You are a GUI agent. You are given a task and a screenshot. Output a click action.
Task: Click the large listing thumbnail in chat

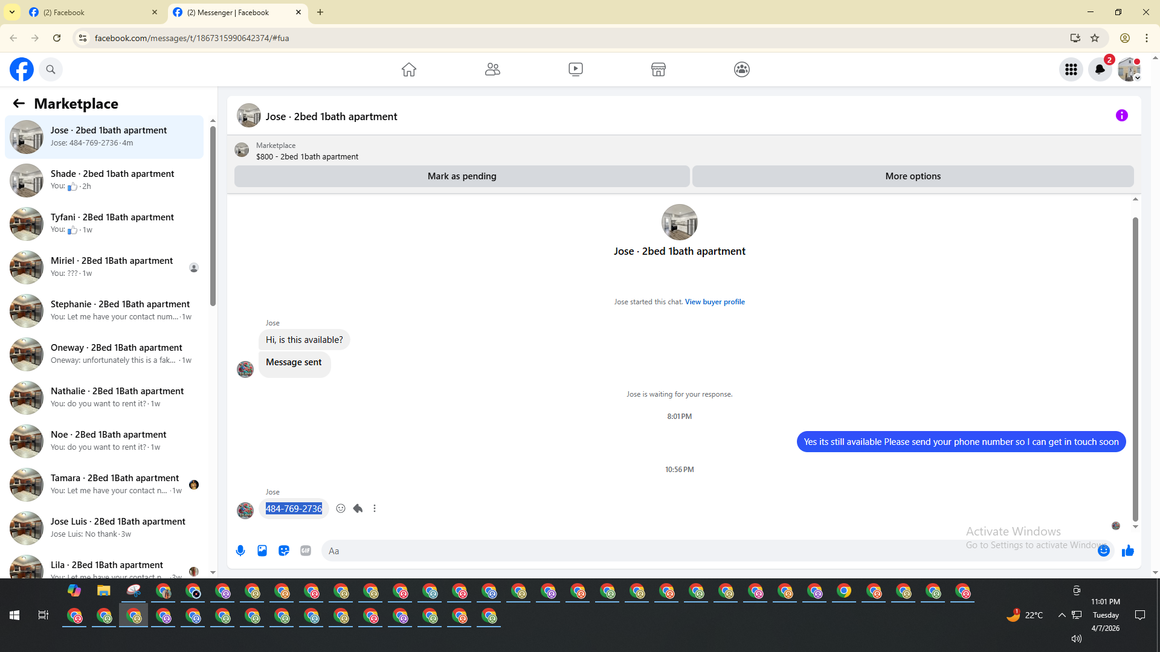[680, 222]
